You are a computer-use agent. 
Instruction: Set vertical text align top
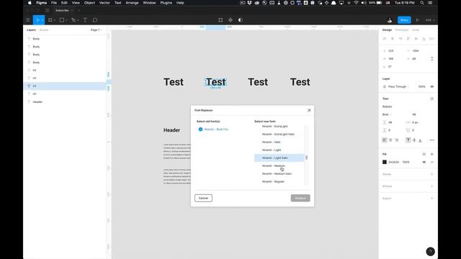click(x=408, y=140)
